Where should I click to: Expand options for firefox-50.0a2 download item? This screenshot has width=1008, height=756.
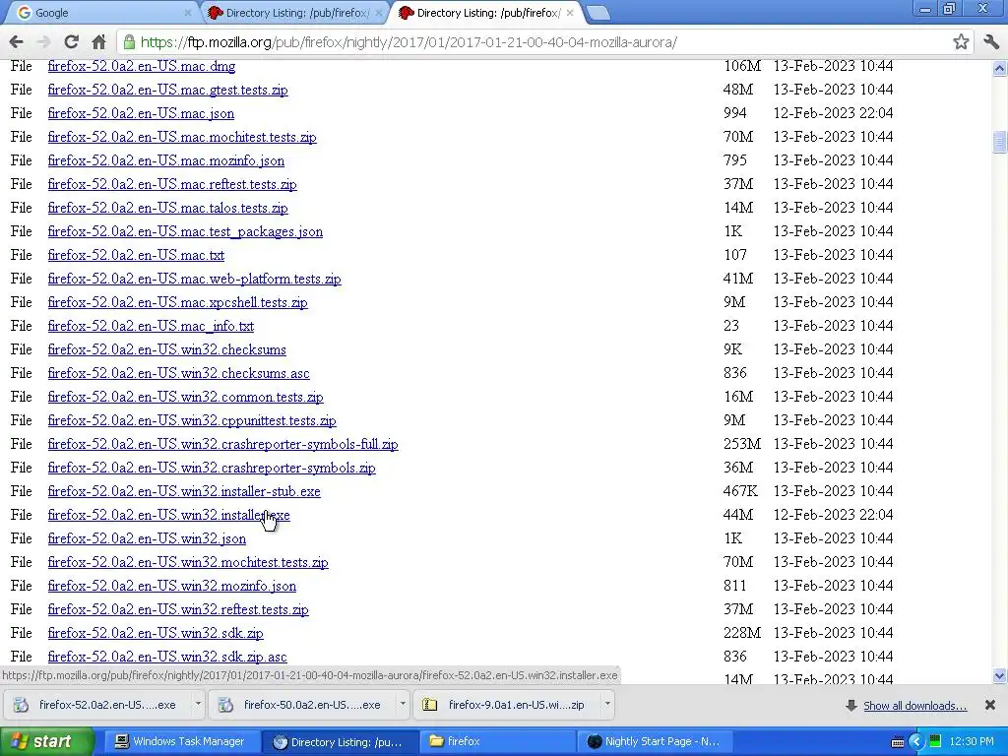pyautogui.click(x=403, y=705)
